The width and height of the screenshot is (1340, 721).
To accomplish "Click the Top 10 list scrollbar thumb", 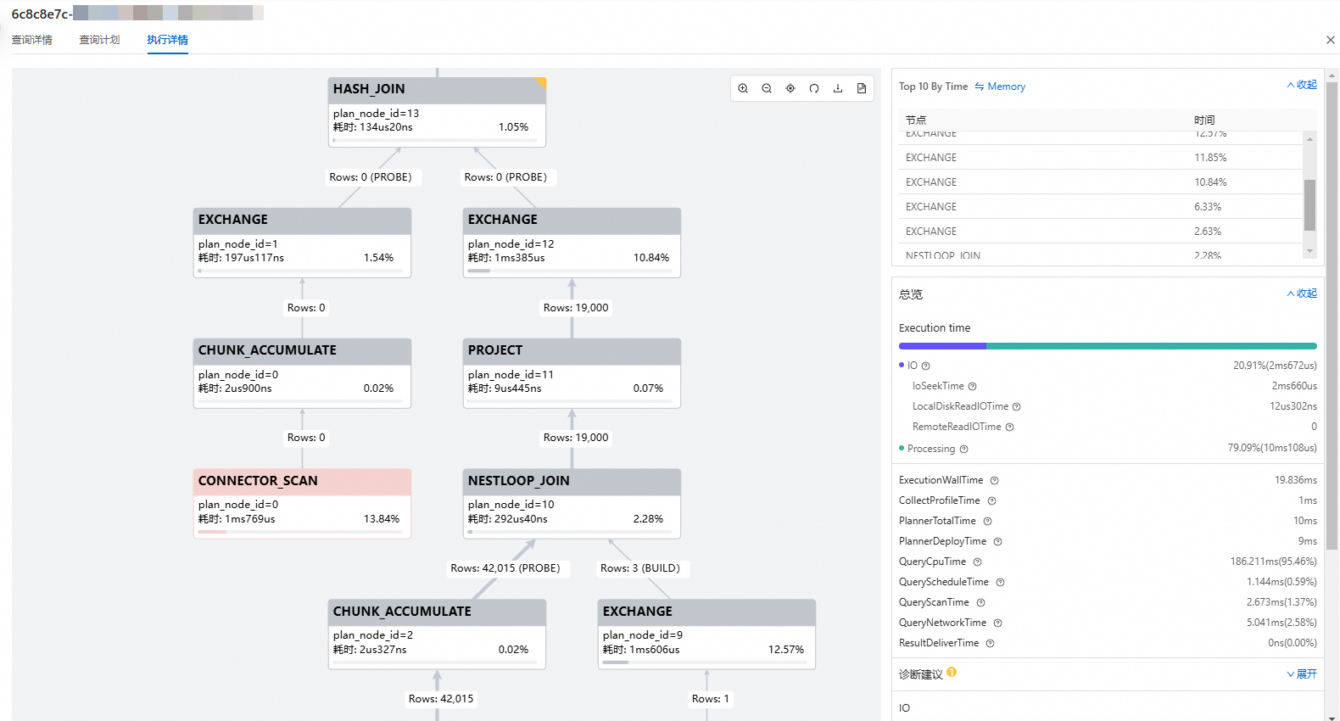I will pos(1309,204).
